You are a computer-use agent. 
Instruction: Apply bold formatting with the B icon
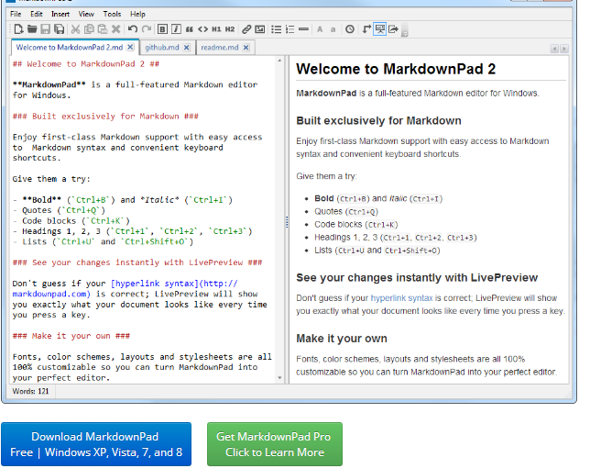[x=162, y=29]
